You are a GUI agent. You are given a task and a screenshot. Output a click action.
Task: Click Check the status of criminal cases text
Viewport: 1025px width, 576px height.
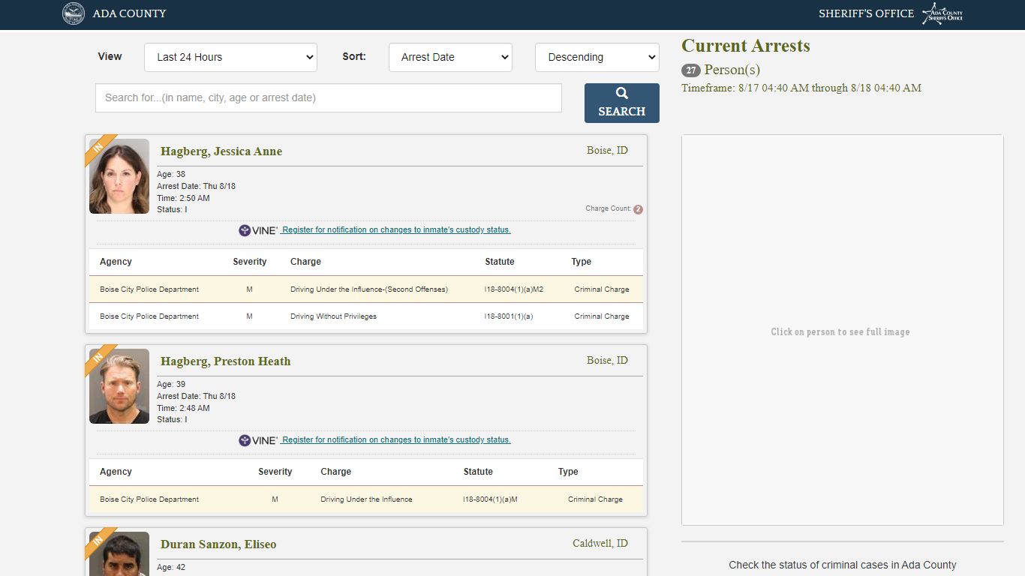click(x=843, y=565)
